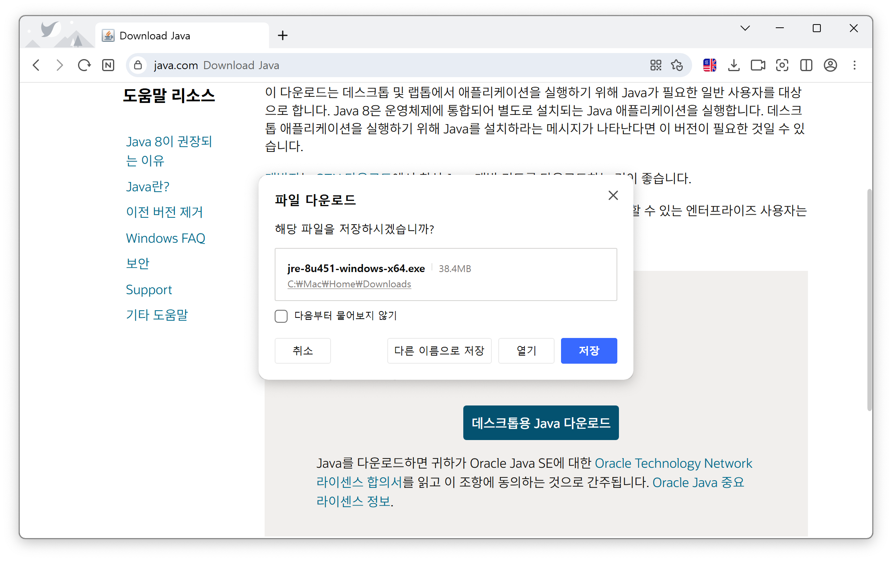Viewport: 892px width, 561px height.
Task: Minimize the browser window
Action: pyautogui.click(x=780, y=28)
